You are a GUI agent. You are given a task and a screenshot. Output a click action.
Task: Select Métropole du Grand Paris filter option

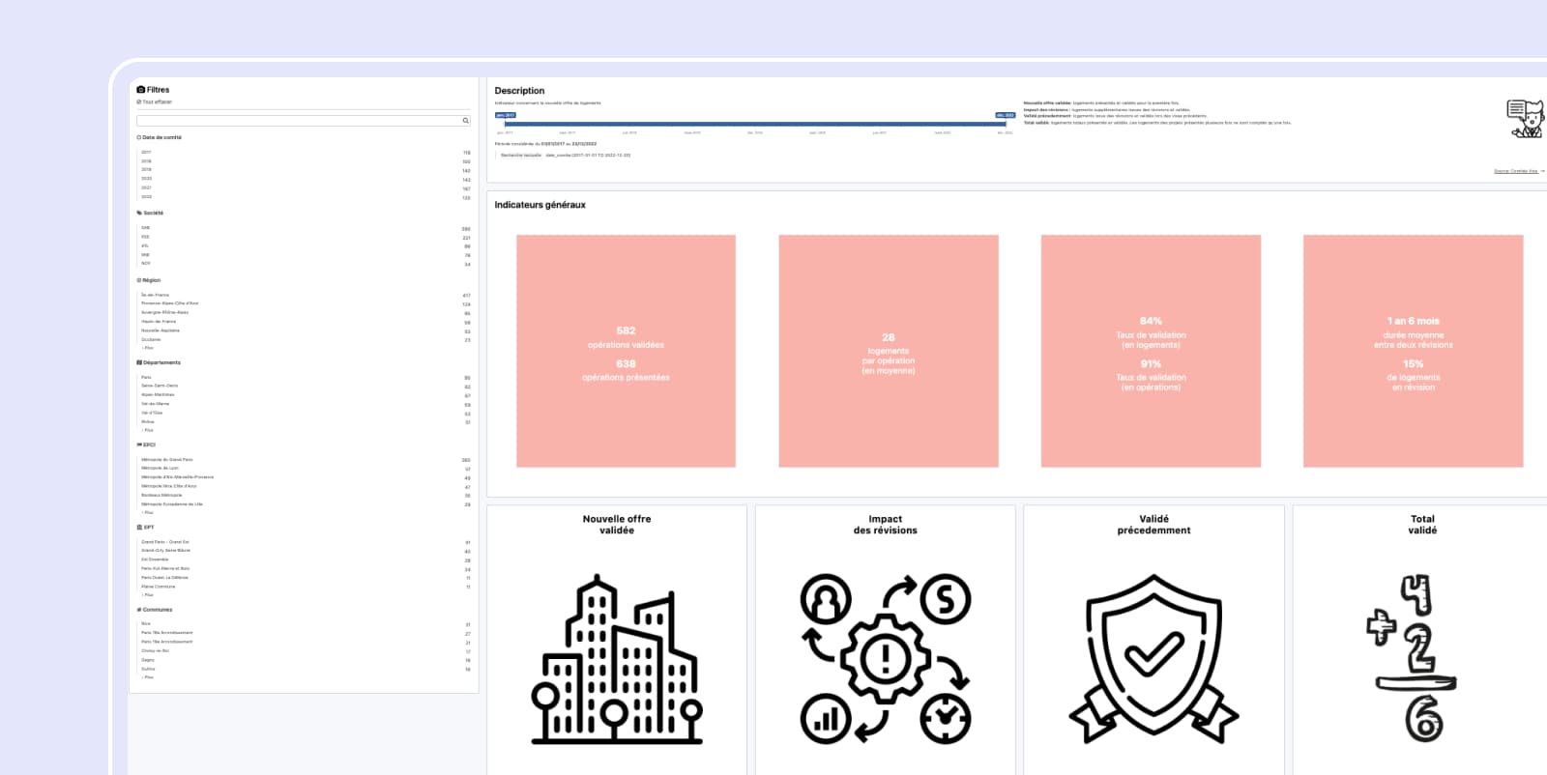tap(167, 460)
